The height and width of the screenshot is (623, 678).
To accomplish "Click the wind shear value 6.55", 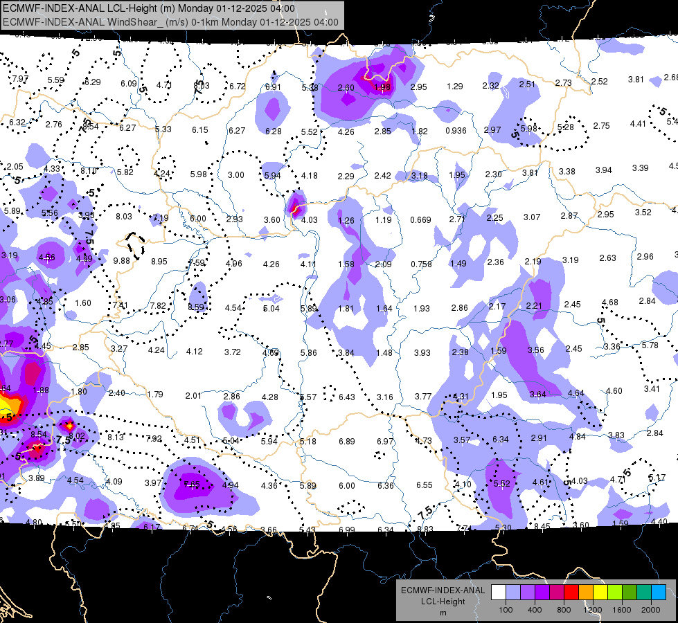I will click(x=424, y=485).
